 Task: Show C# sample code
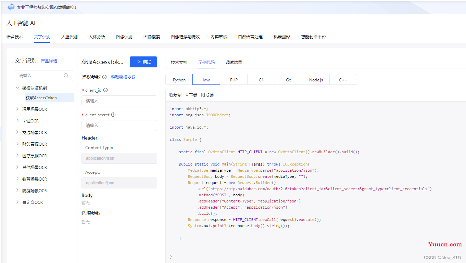point(261,80)
